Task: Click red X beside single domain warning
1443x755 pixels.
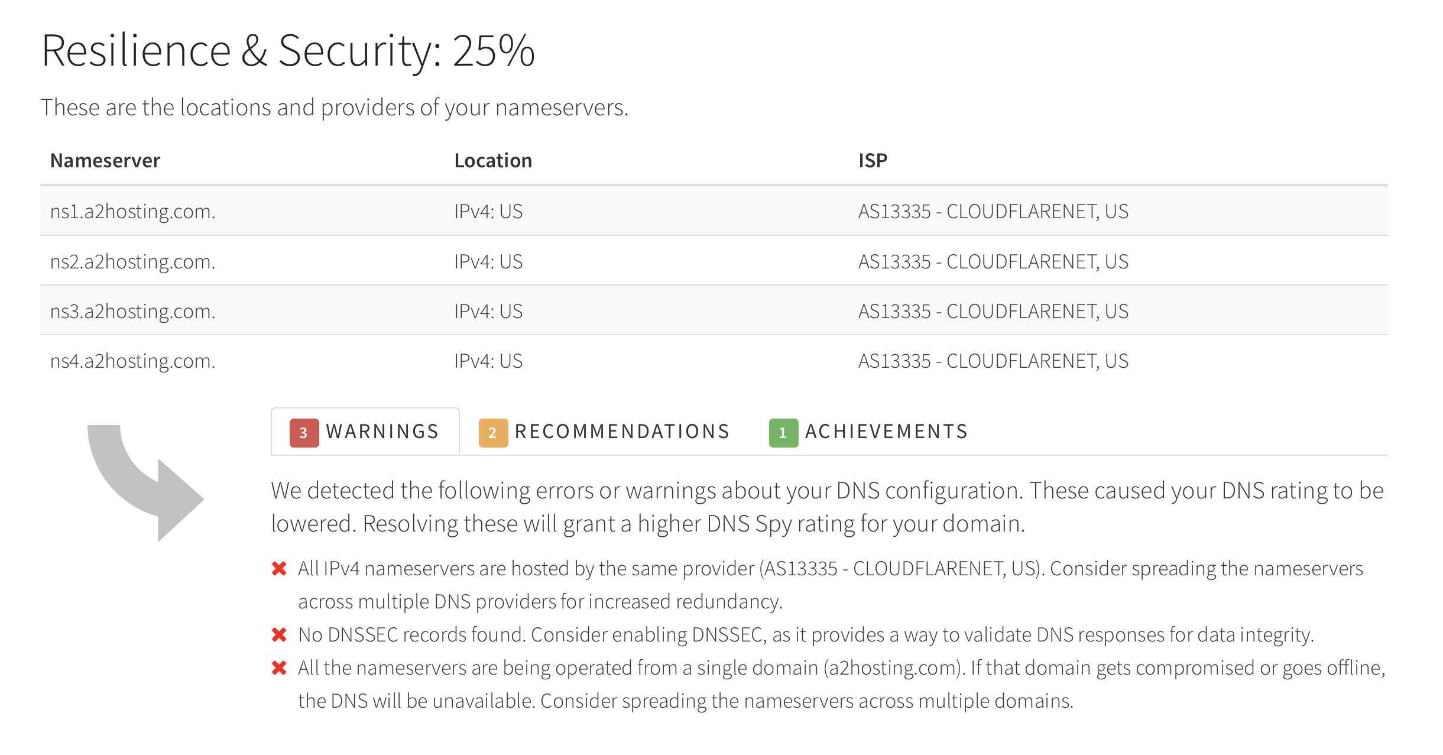Action: coord(279,668)
